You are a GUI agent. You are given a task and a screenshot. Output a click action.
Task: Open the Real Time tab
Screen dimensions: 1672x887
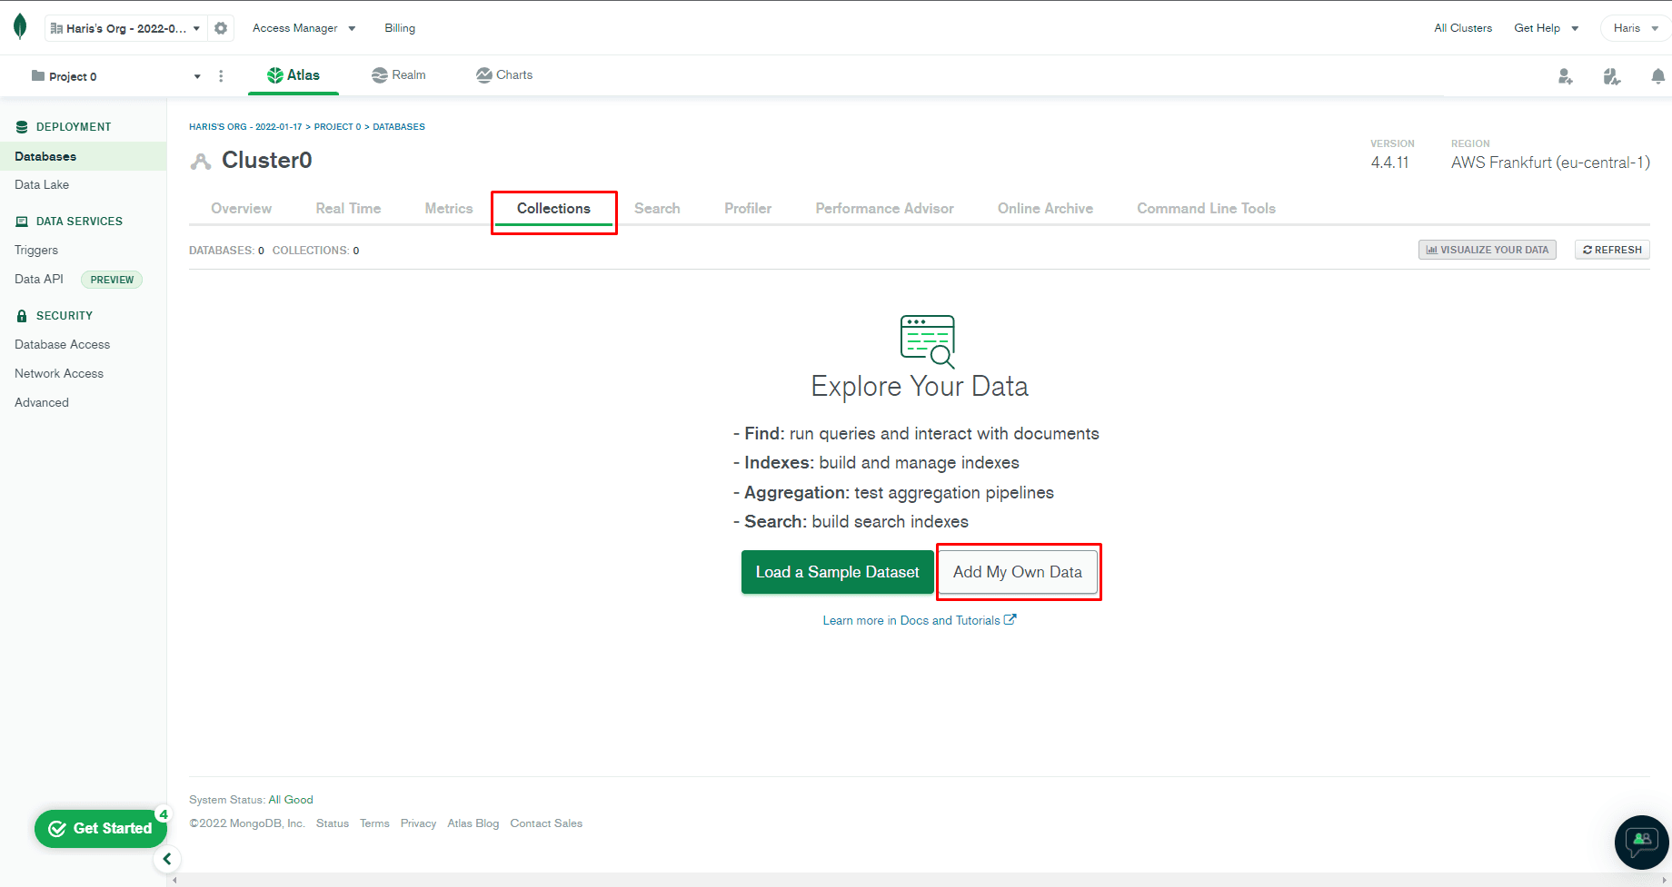[x=348, y=209]
